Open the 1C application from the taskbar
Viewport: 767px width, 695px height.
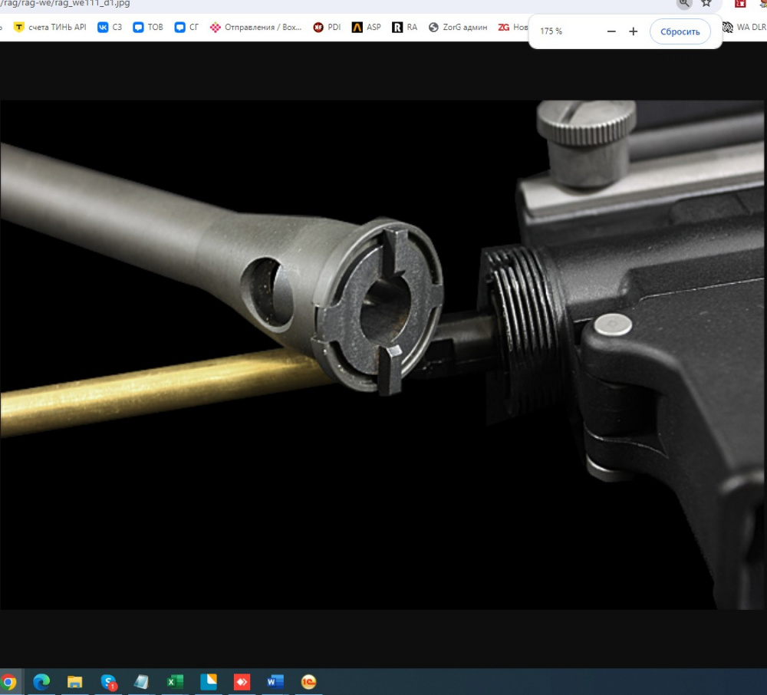click(308, 681)
